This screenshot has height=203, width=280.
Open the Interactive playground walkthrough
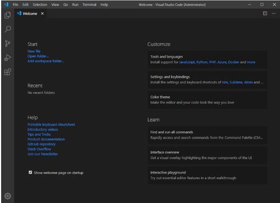pos(208,175)
